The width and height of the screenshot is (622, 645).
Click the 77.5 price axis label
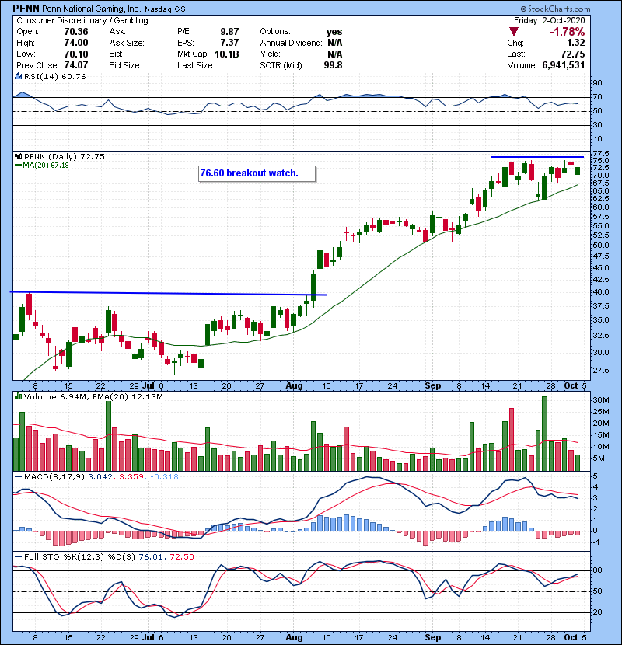[600, 154]
